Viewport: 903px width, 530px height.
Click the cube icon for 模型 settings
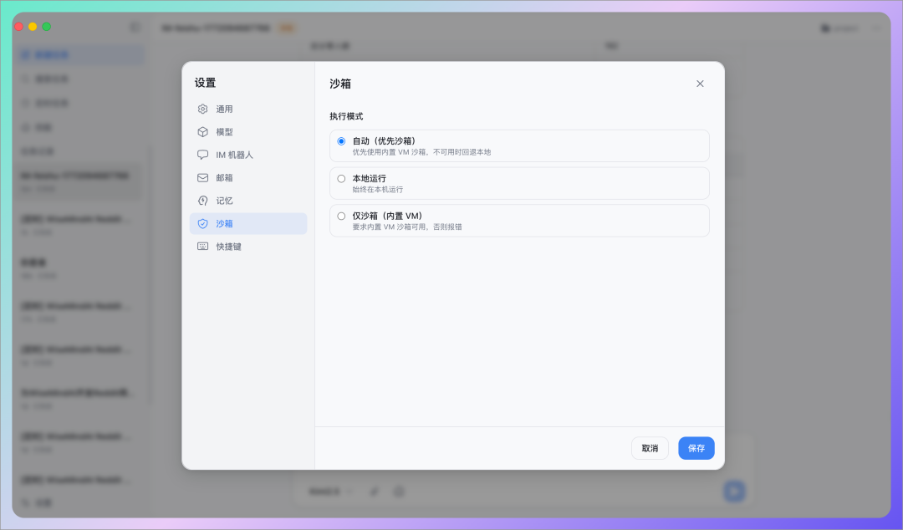202,132
